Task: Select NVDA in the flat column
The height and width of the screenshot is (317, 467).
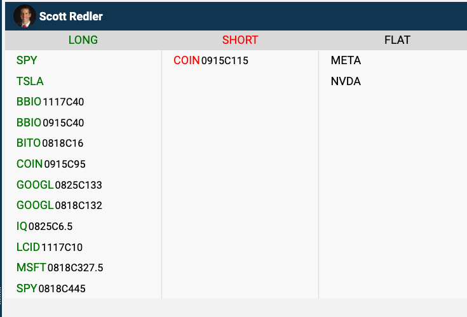Action: click(346, 81)
